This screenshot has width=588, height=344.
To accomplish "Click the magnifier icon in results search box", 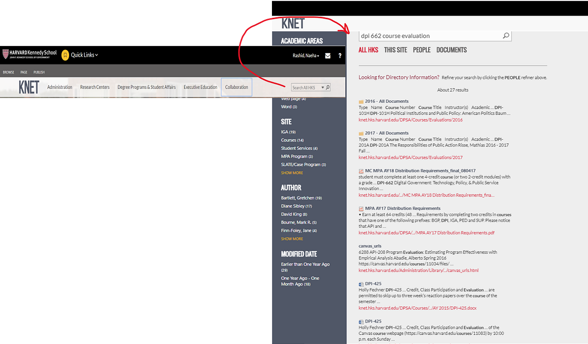I will 506,36.
